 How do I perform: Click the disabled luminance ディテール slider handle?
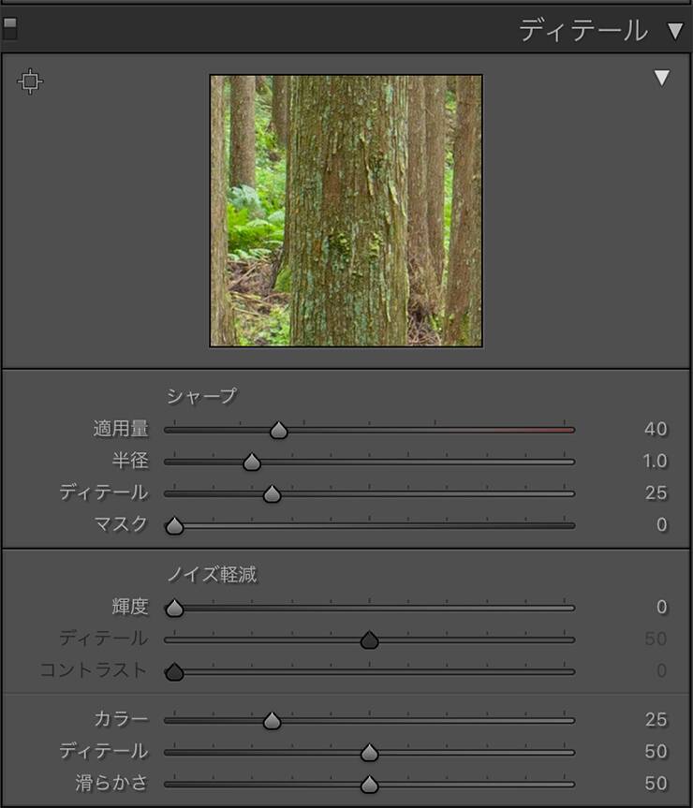(369, 640)
